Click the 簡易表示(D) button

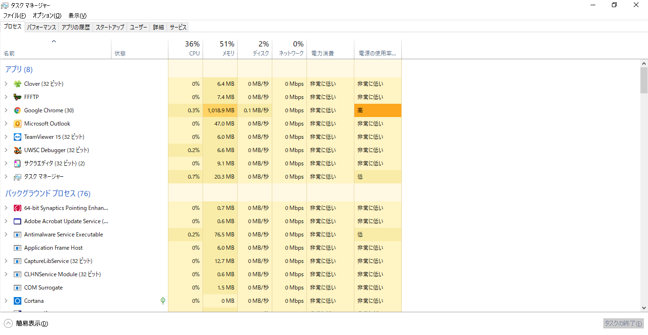[26, 324]
